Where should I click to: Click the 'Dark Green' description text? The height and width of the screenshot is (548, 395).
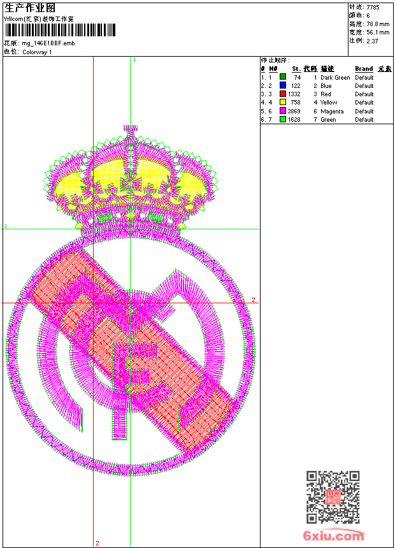coord(335,78)
